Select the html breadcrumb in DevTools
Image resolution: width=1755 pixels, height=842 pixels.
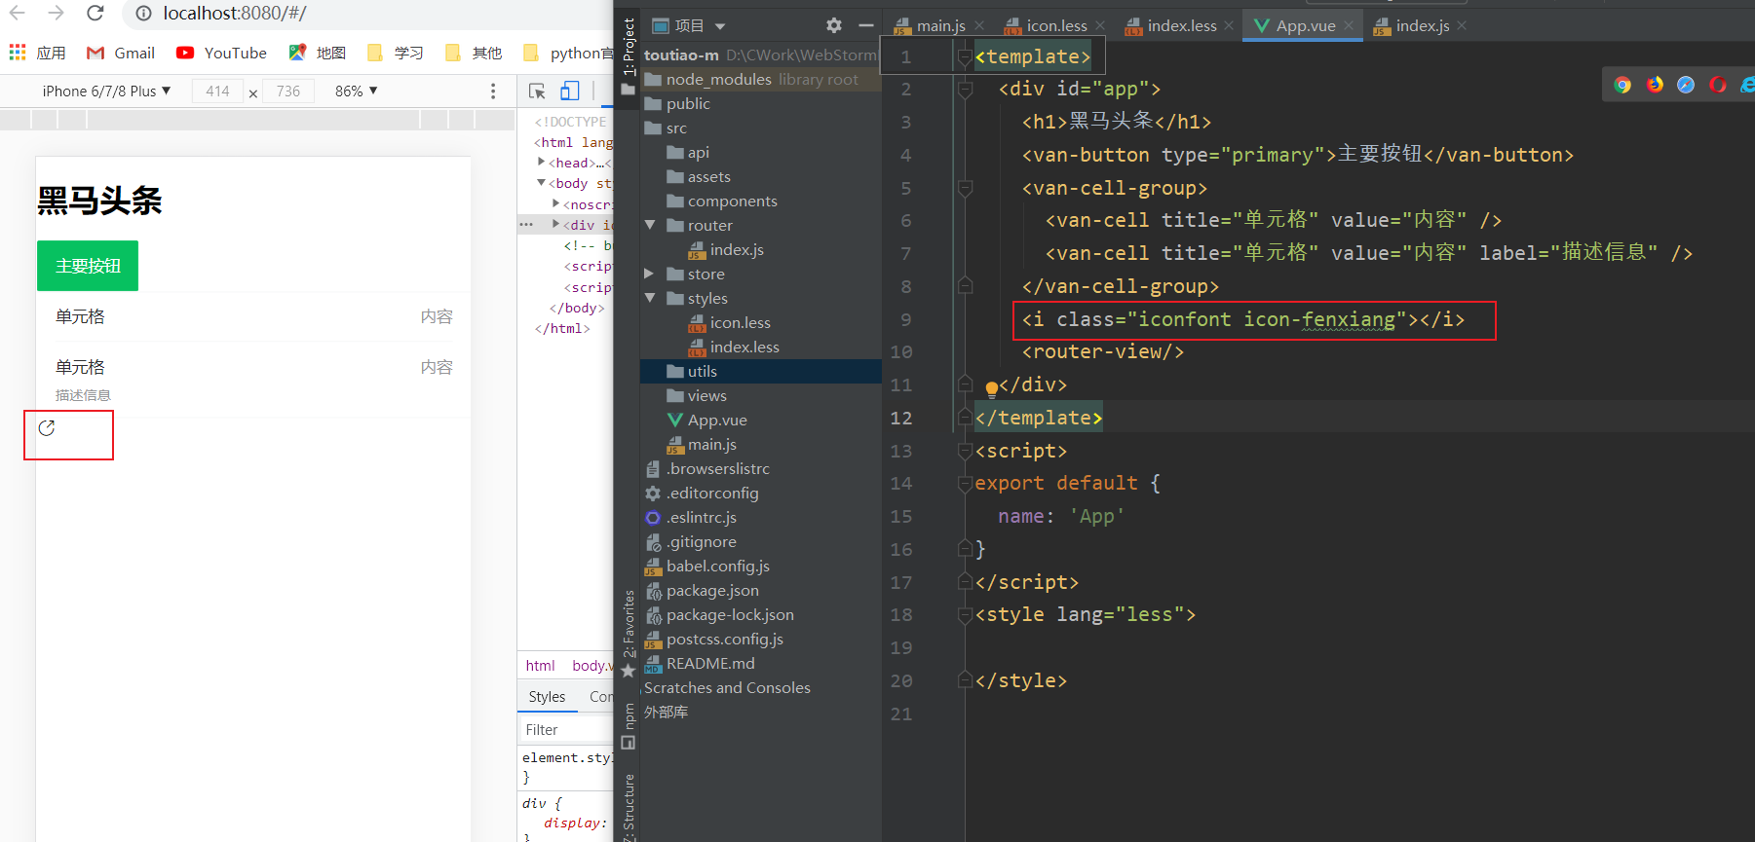540,665
